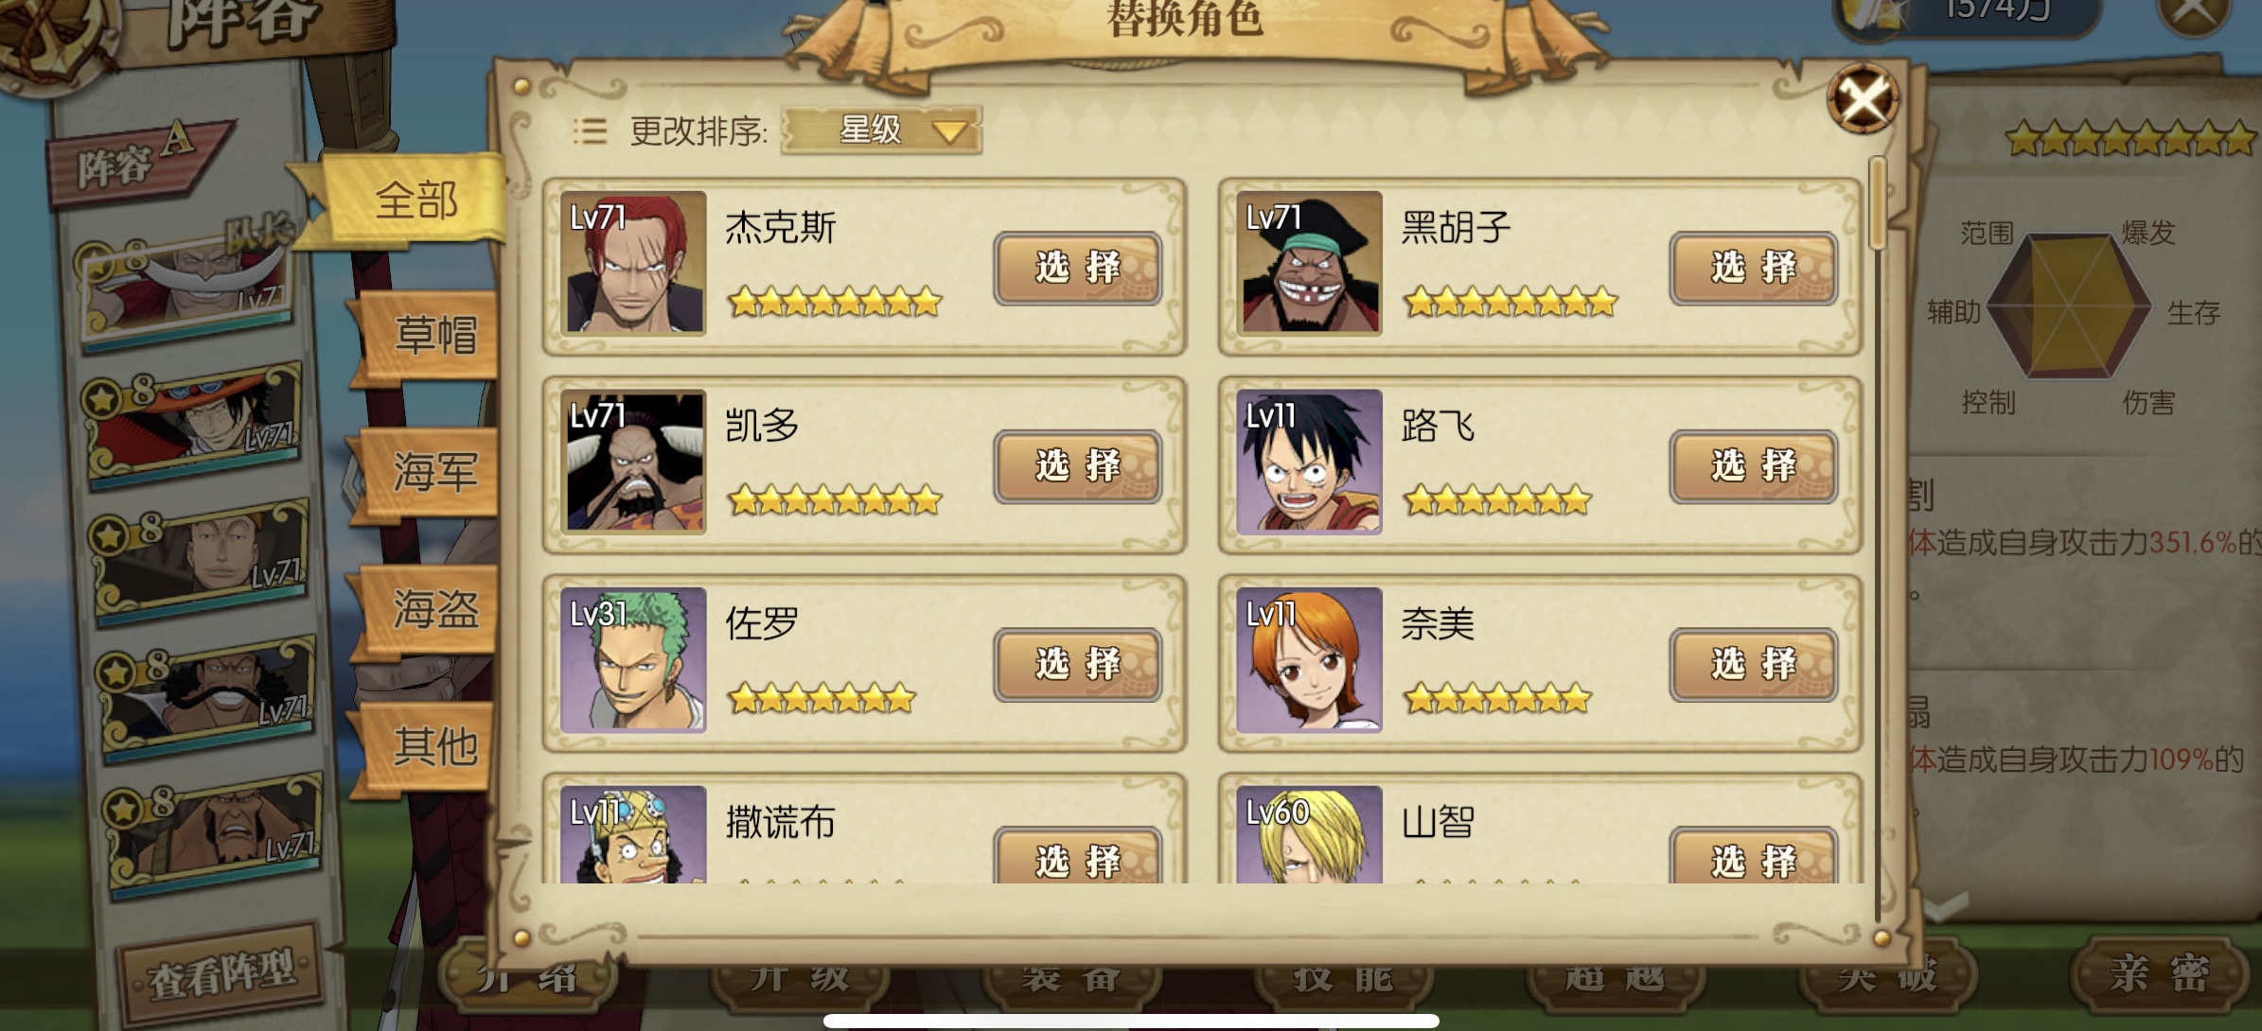This screenshot has width=2262, height=1031.
Task: Open the 其他 category tab
Action: point(432,747)
